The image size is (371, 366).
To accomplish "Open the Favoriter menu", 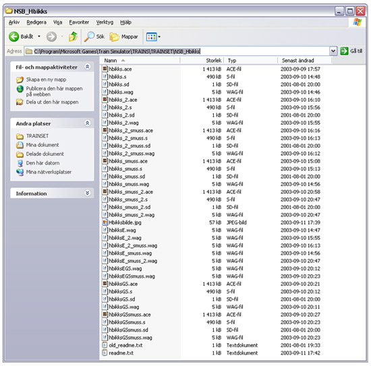I will [x=79, y=22].
